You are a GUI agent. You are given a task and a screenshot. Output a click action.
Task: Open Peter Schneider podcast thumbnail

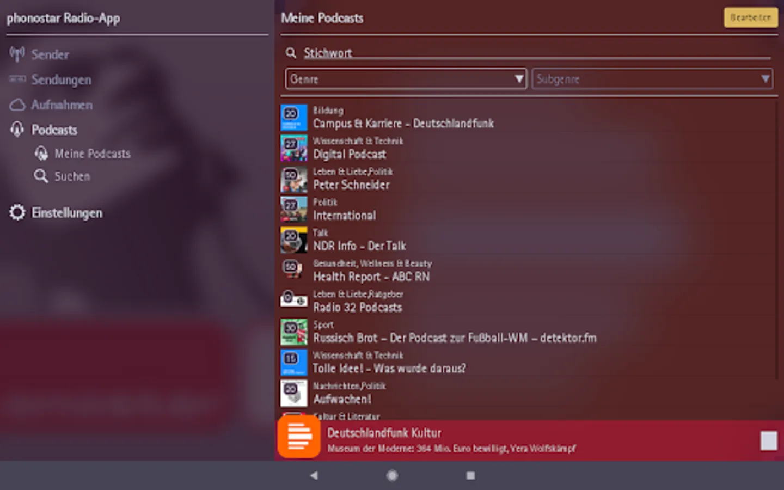294,179
